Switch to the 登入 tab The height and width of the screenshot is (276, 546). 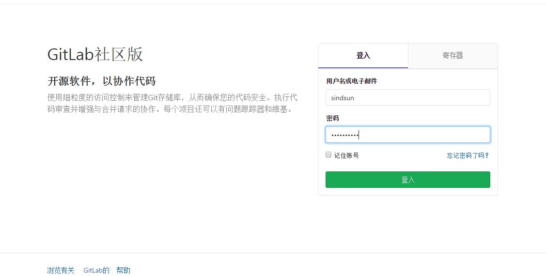pyautogui.click(x=363, y=56)
